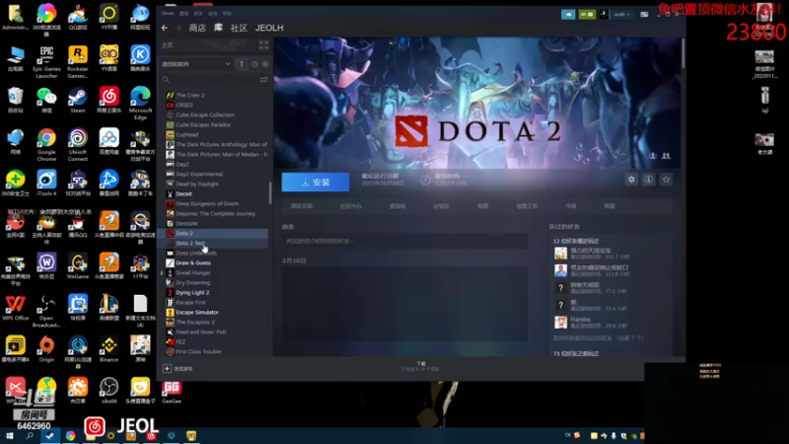Open 社区 community in Steam navigation

239,28
